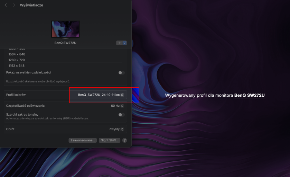Screen dimensions: 290x177
Task: Open the Profil kolorów dropdown
Action: 101,95
